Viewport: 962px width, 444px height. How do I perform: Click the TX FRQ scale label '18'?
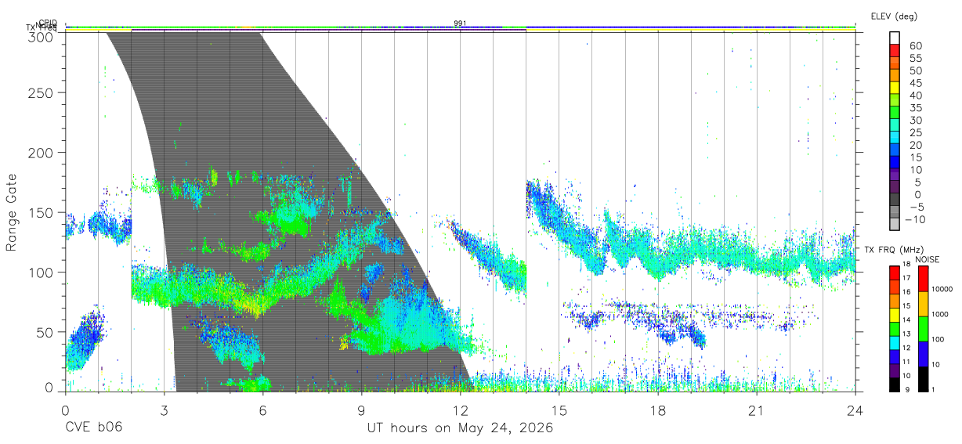(906, 265)
